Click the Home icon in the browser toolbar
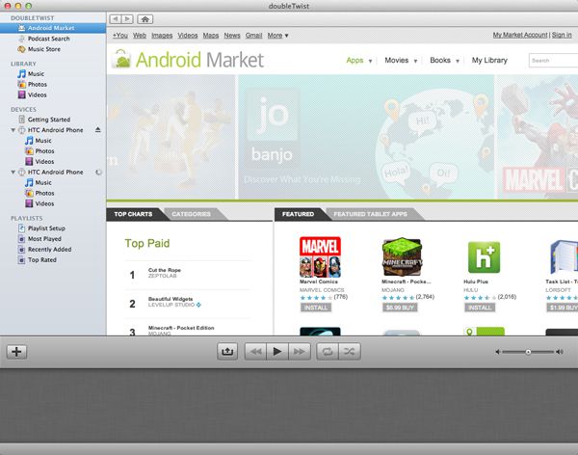578x455 pixels. pyautogui.click(x=144, y=18)
